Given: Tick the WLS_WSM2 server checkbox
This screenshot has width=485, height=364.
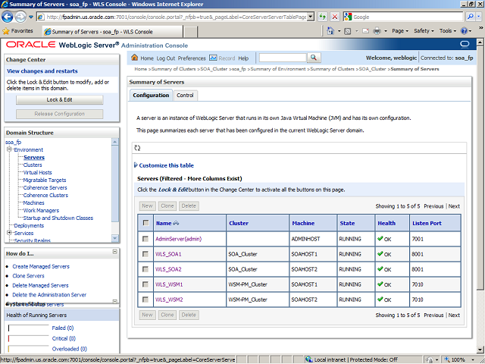Looking at the screenshot, I should 145,300.
